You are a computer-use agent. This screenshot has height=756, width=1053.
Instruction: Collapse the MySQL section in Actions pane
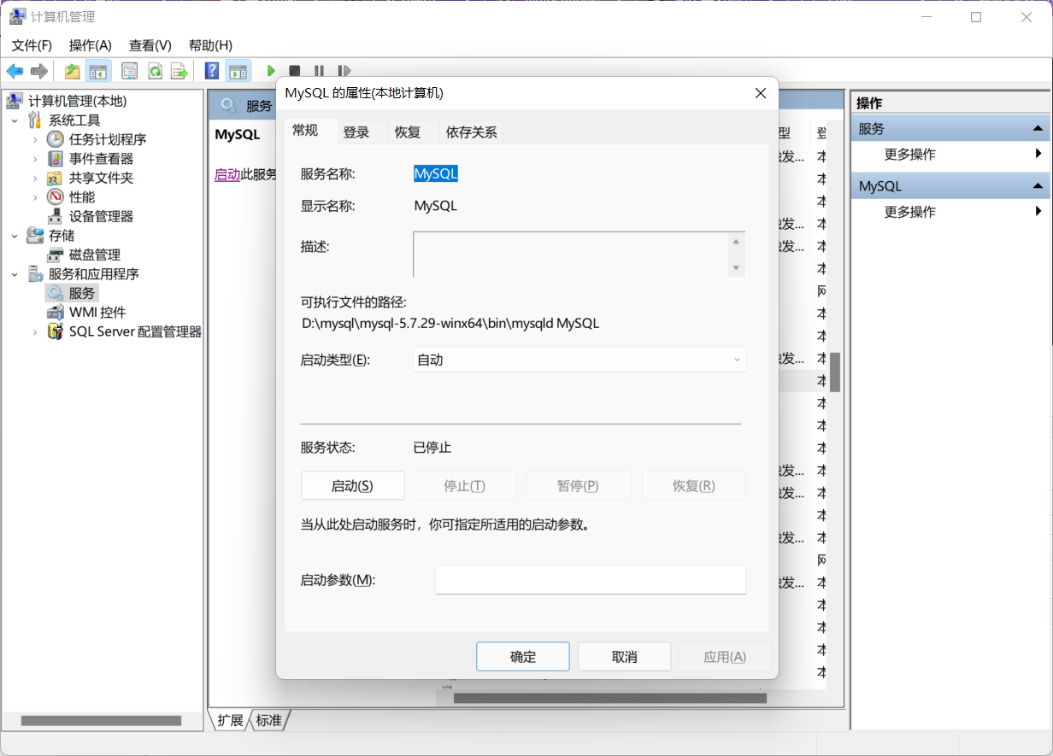[1038, 185]
